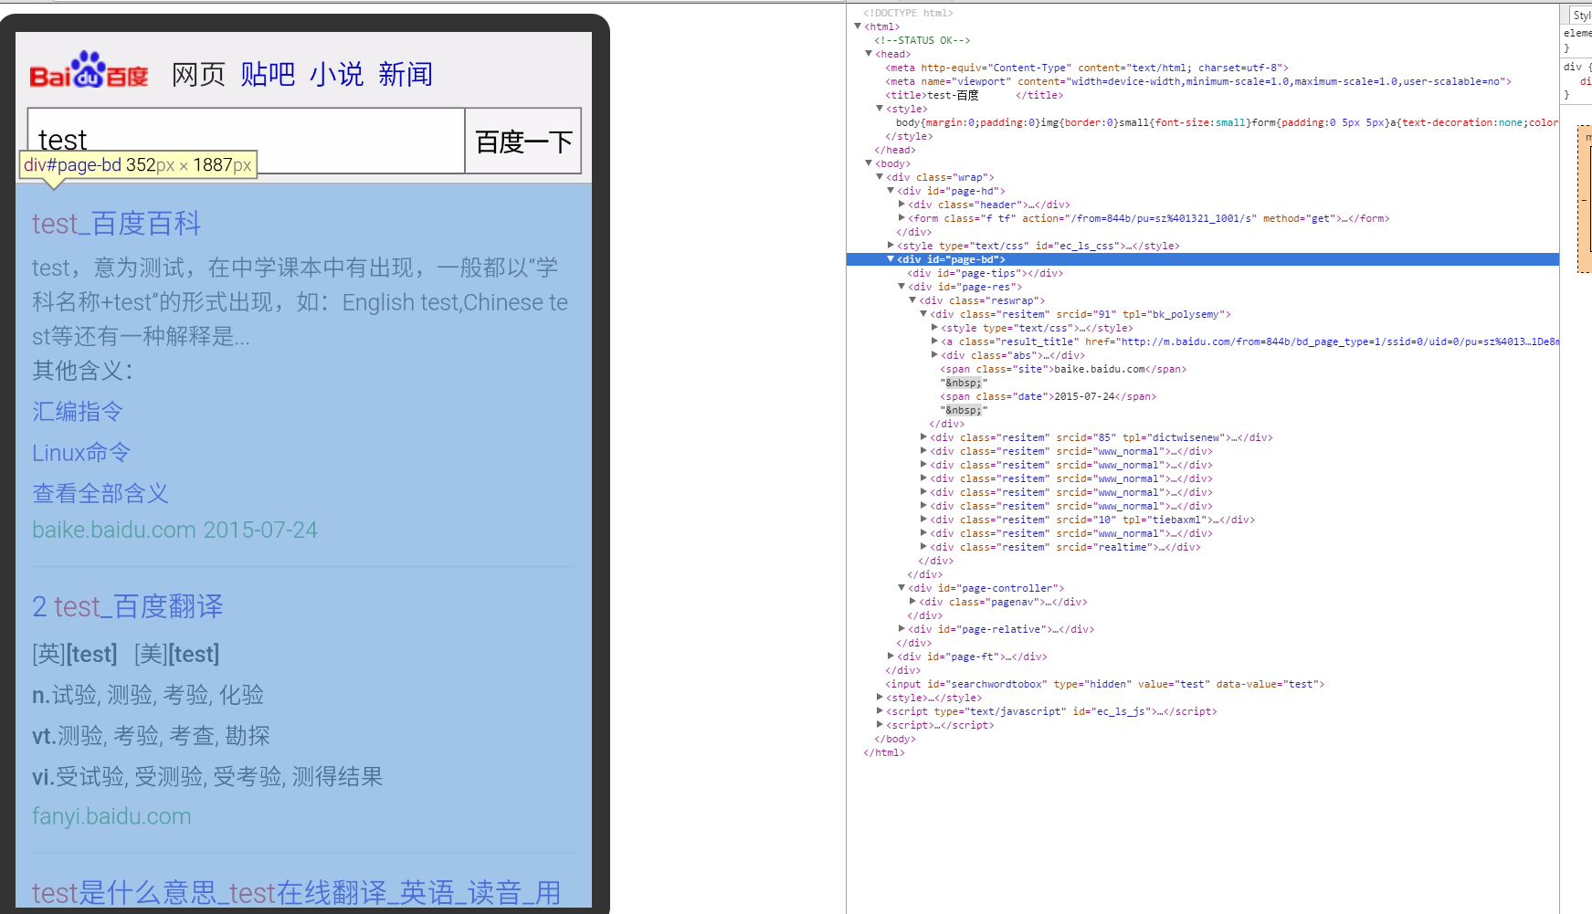1592x914 pixels.
Task: Open the test_百度百科 result title
Action: pos(117,224)
